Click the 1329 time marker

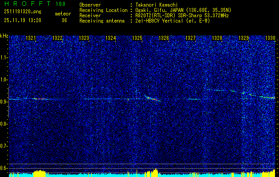point(244,38)
